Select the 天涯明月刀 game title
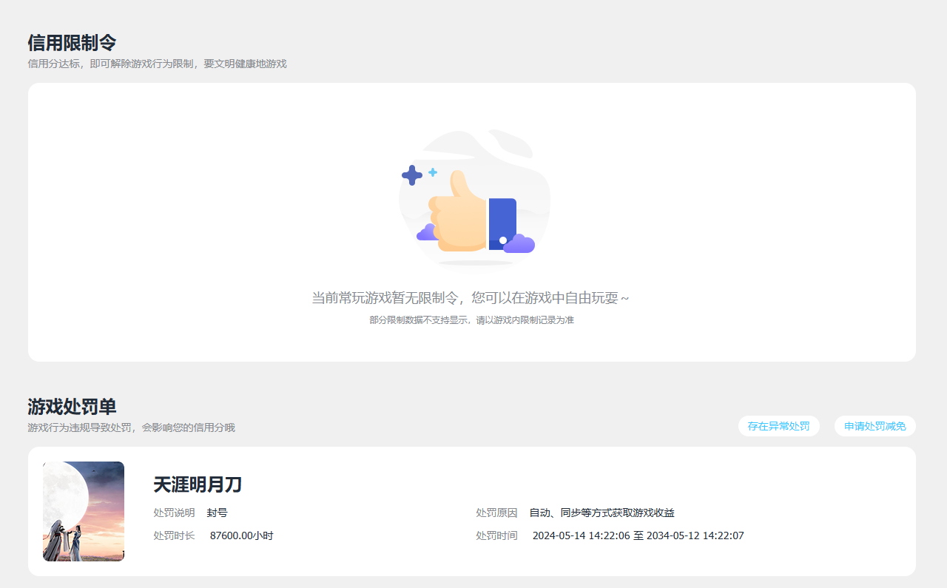947x588 pixels. click(198, 484)
